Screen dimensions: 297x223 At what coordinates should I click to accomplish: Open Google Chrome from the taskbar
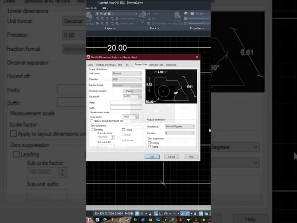coord(150,220)
